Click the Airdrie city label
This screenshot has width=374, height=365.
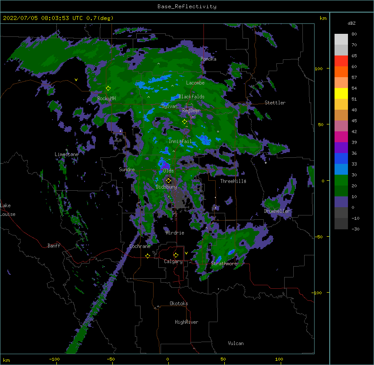pyautogui.click(x=175, y=233)
